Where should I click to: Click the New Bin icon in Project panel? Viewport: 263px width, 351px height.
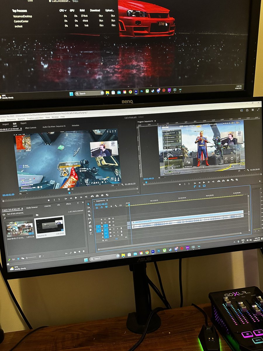click(x=75, y=252)
